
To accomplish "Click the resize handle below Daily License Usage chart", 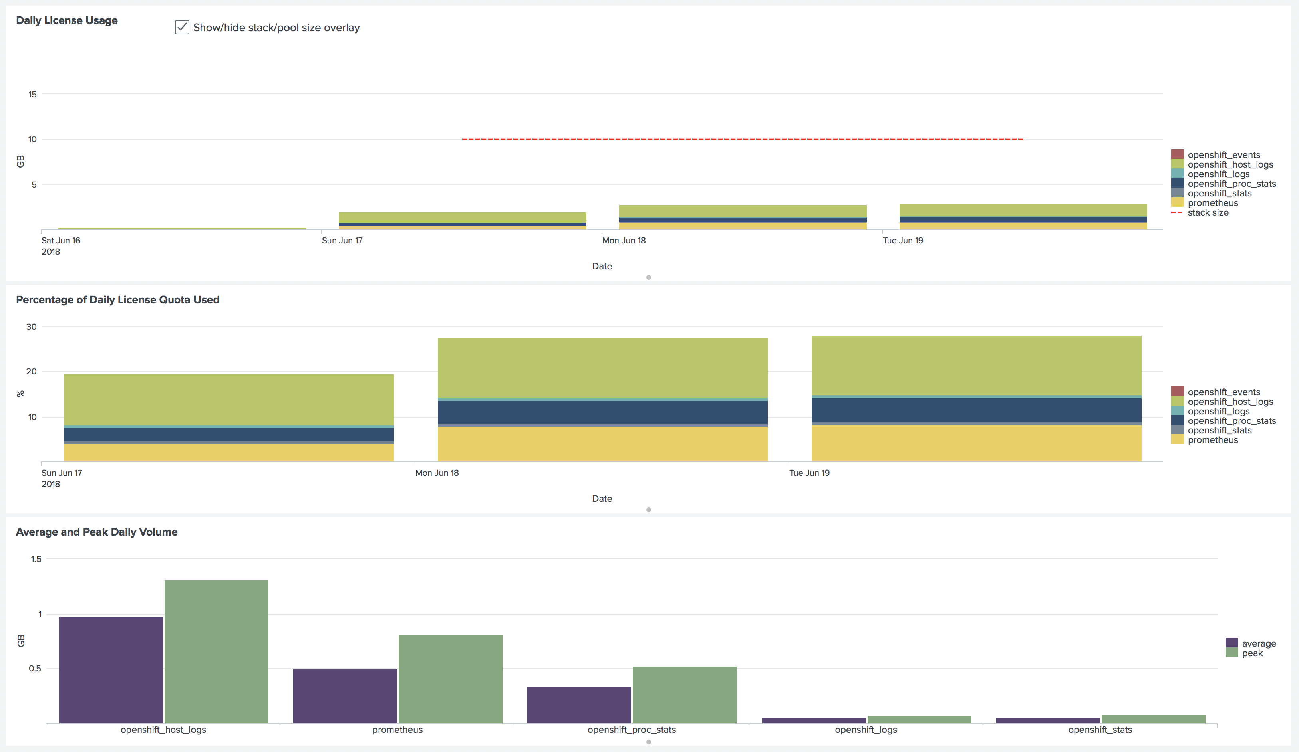I will 648,278.
